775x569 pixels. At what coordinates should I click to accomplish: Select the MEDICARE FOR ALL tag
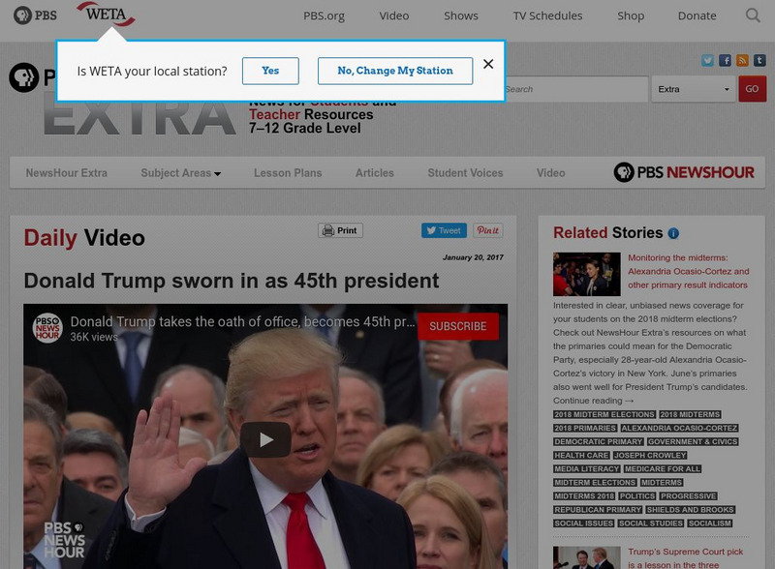coord(663,468)
